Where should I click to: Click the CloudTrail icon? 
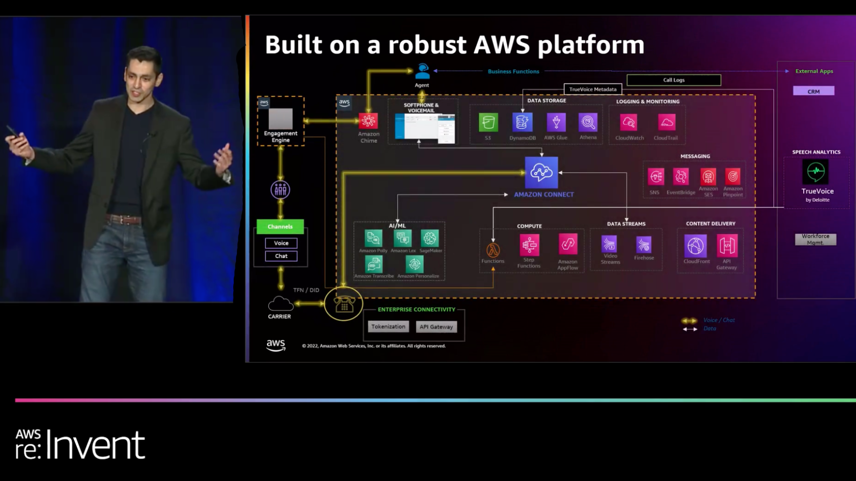(666, 123)
